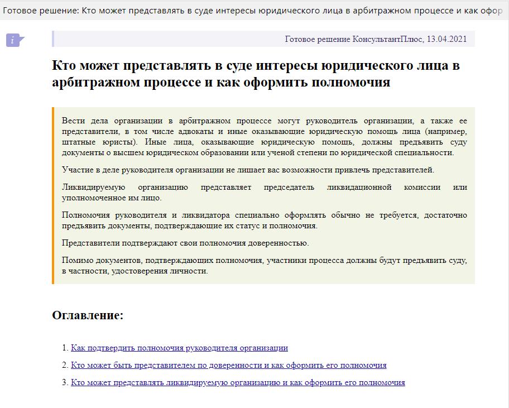Open link about representing 'ликвидируемую организацию'
This screenshot has height=408, width=509.
click(238, 382)
